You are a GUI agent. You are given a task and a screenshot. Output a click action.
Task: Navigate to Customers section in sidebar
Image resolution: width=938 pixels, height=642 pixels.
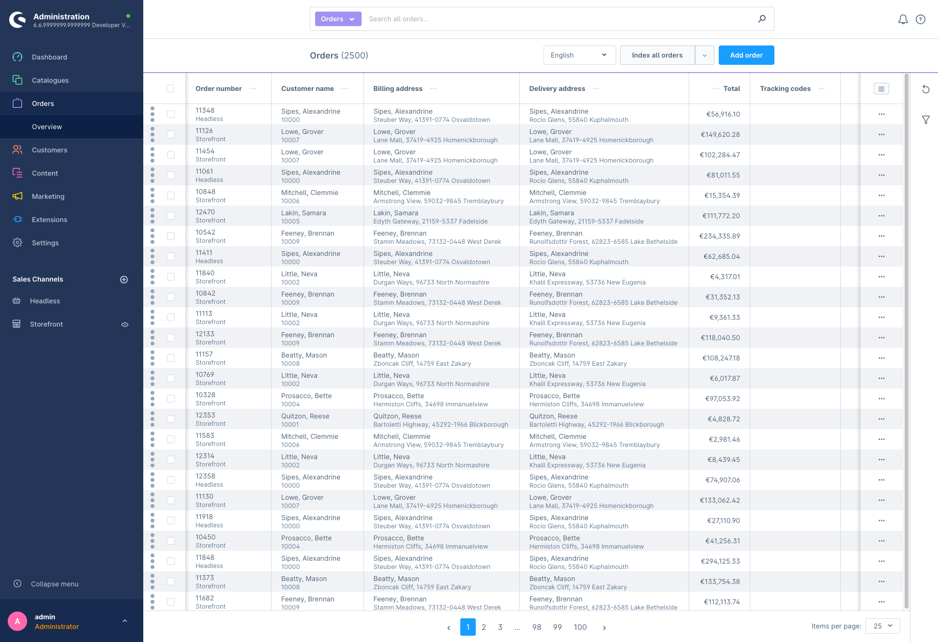point(51,149)
